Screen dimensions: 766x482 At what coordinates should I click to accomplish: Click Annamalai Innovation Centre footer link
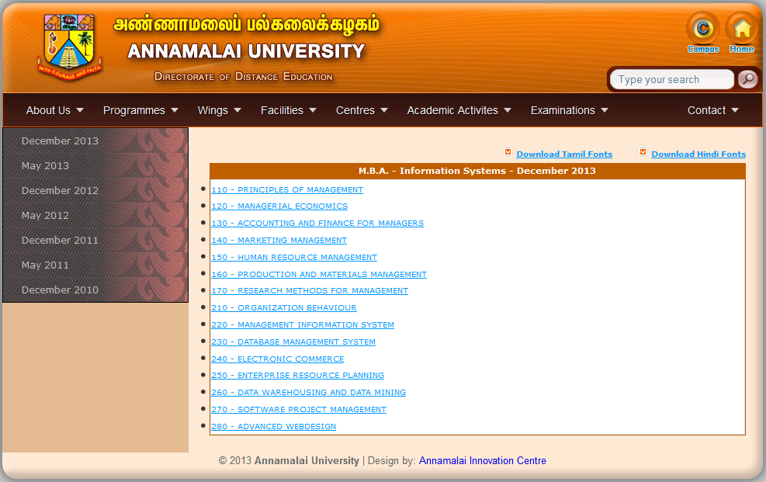[482, 460]
